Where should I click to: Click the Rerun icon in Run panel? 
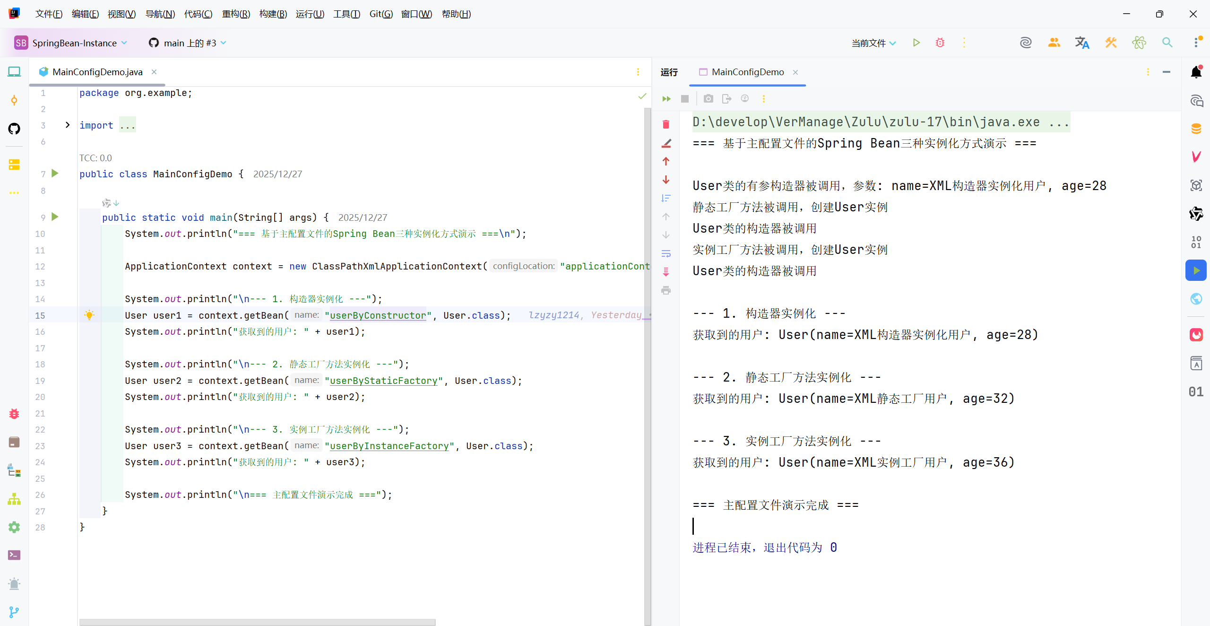[666, 99]
